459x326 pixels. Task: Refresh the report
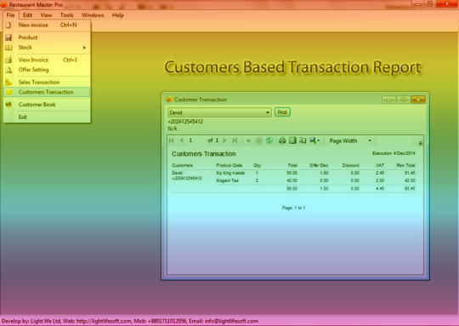click(269, 140)
